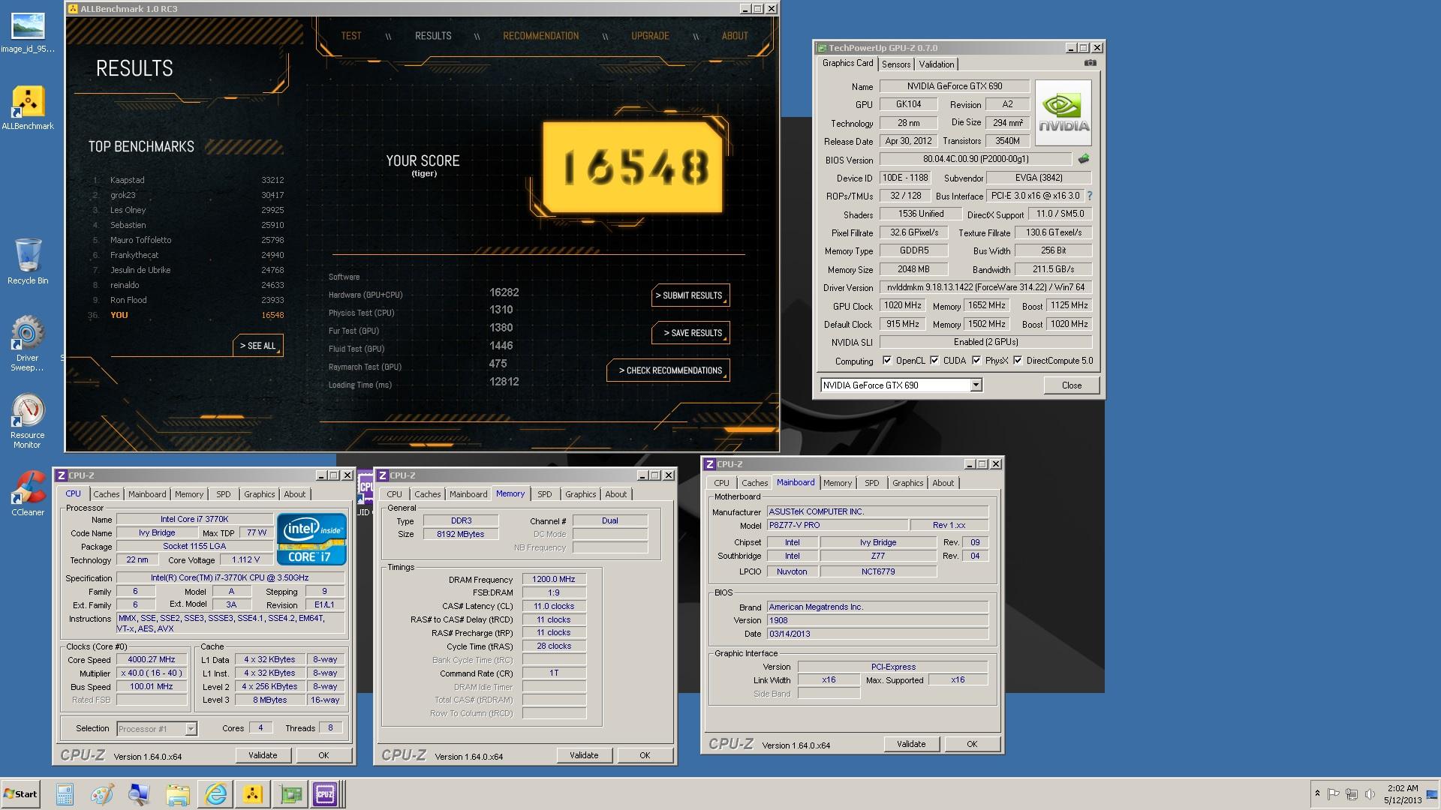The height and width of the screenshot is (810, 1441).
Task: Select the grok23 leaderboard entry
Action: pyautogui.click(x=186, y=195)
